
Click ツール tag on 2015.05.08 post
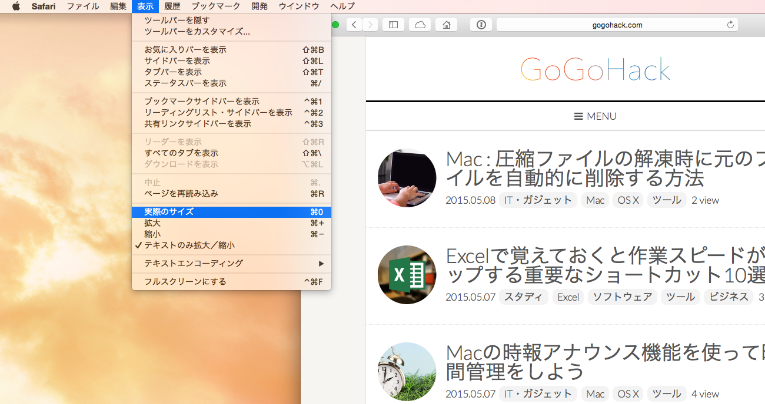(667, 200)
